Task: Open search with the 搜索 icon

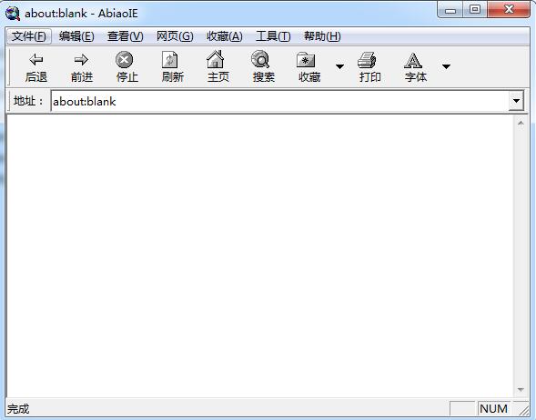Action: [260, 59]
